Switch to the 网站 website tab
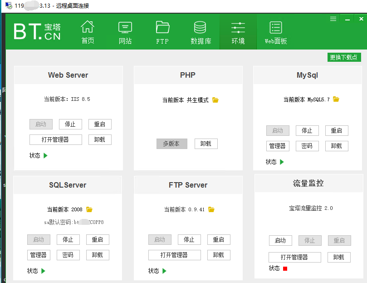This screenshot has height=283, width=367. pyautogui.click(x=125, y=32)
